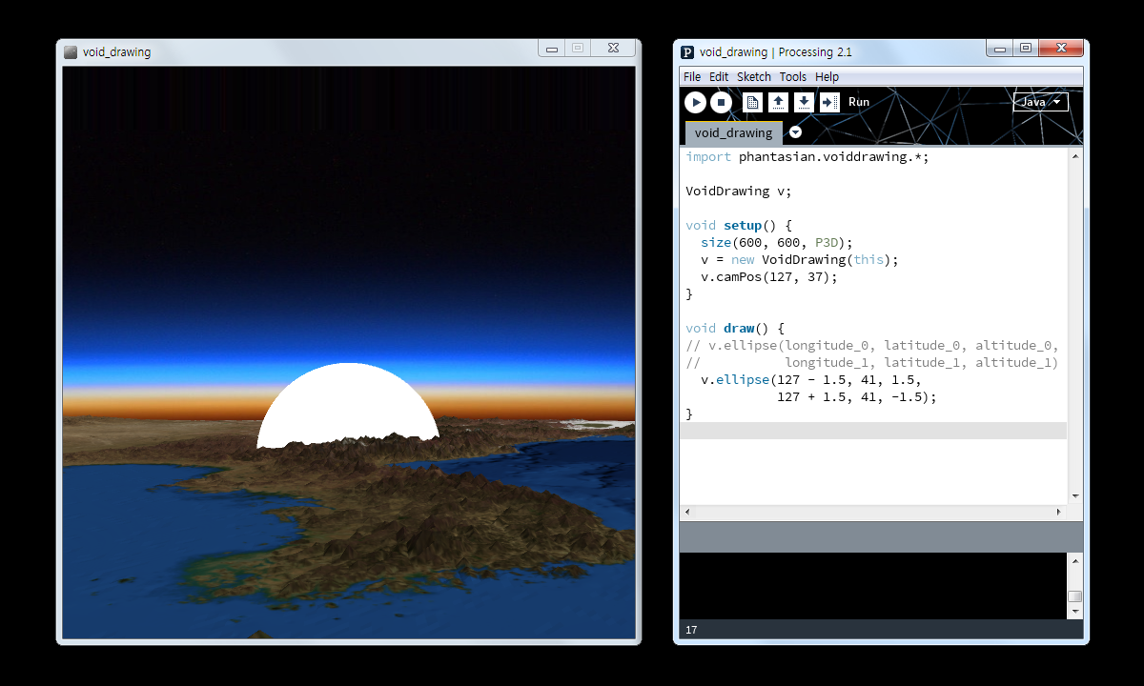Open a sketch with the up-arrow icon
The height and width of the screenshot is (686, 1144).
click(x=778, y=102)
